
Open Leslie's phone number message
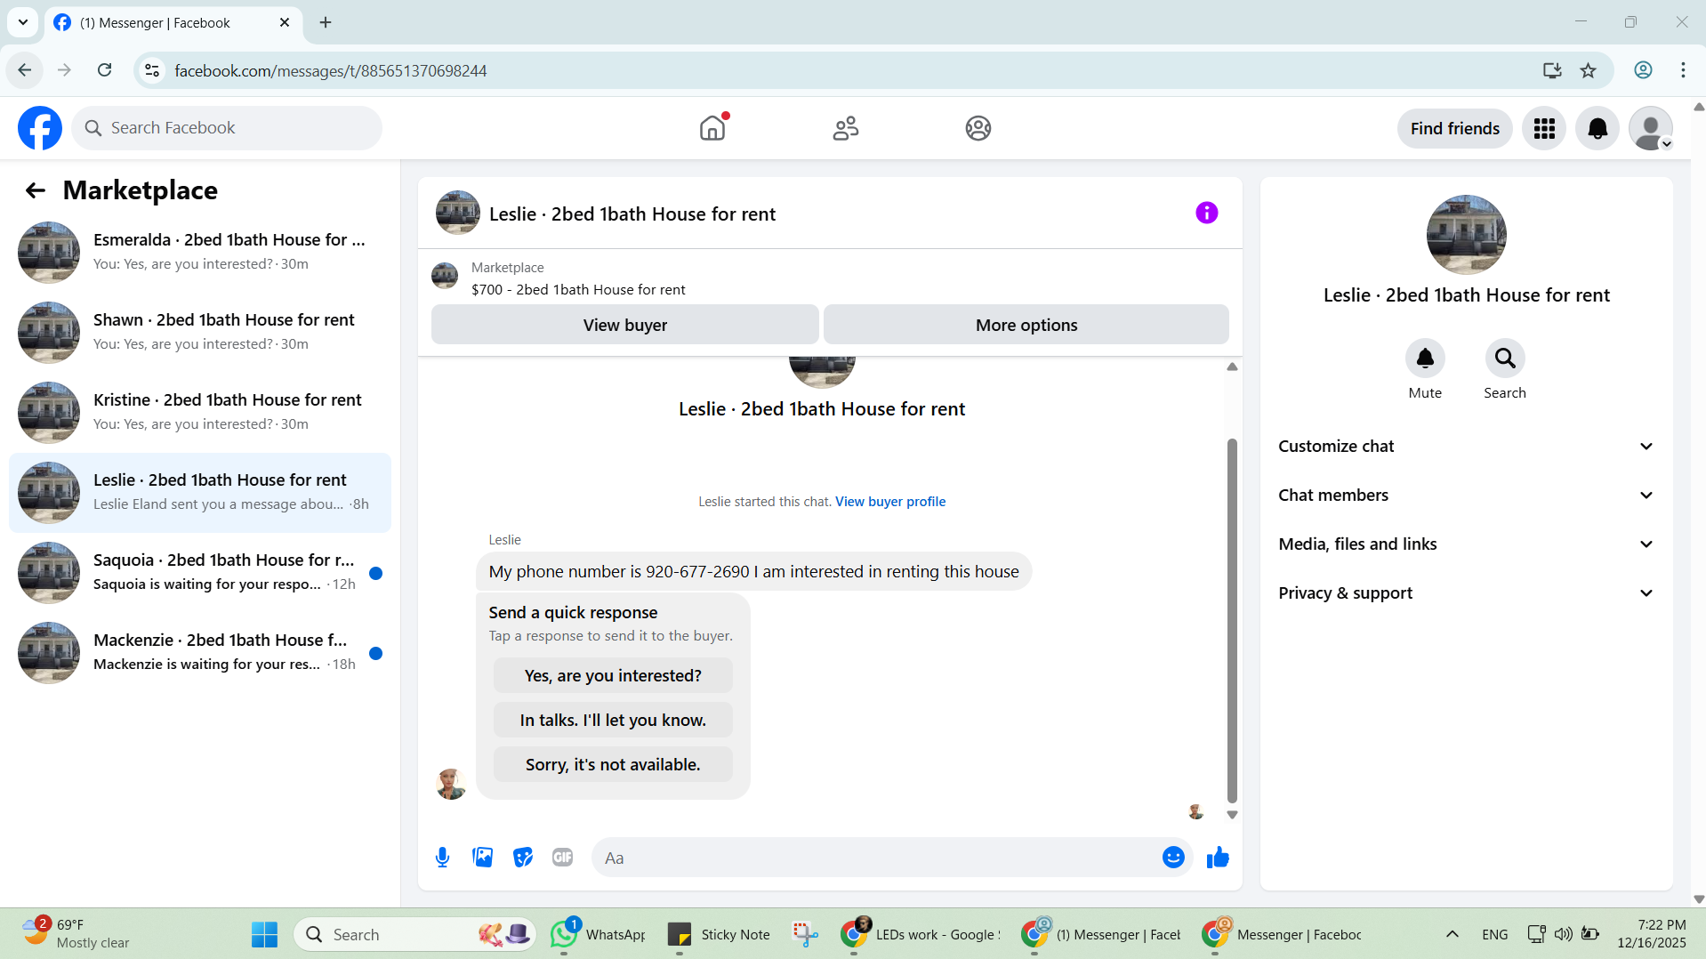point(753,572)
